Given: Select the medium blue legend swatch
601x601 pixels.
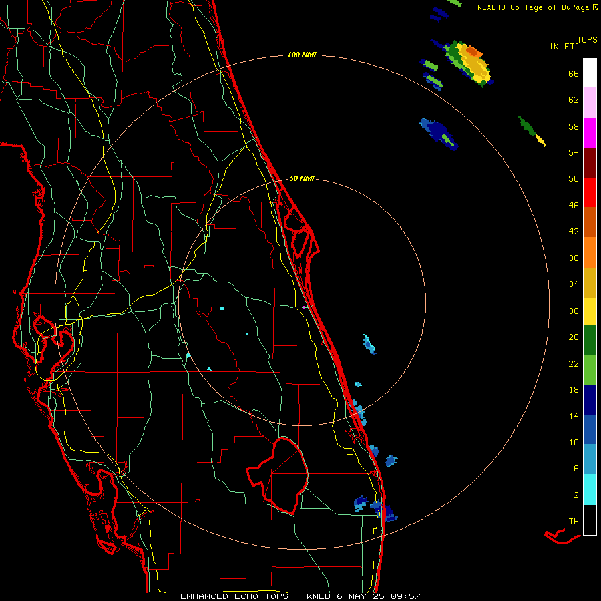Looking at the screenshot, I should point(590,429).
